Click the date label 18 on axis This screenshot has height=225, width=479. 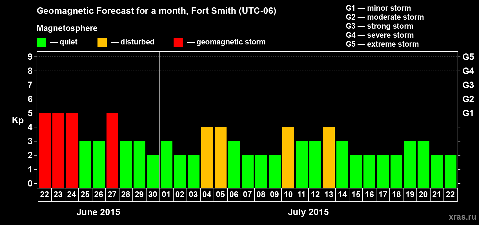396,194
